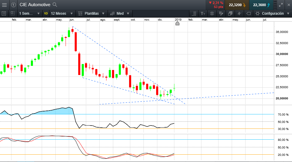The image size is (292, 162).
Task: Click the 70,00 % RSI level label
Action: (283, 115)
